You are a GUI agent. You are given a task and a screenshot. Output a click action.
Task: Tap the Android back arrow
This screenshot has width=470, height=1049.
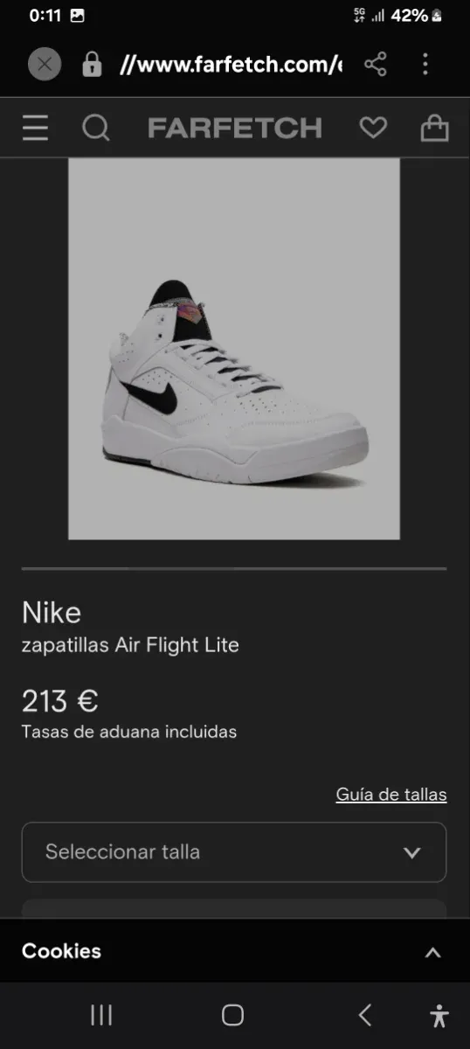click(365, 1015)
